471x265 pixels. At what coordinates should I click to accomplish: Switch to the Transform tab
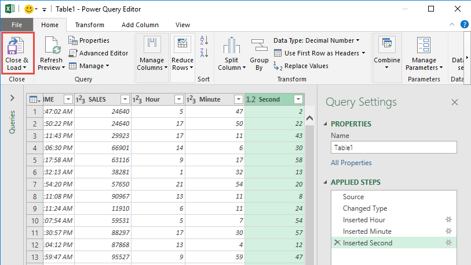[x=90, y=25]
